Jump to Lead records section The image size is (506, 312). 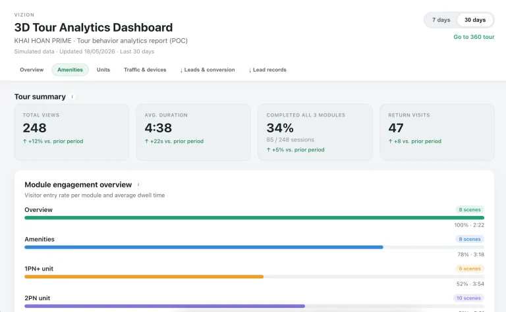[267, 70]
